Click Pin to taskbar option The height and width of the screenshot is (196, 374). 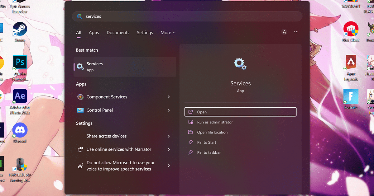pos(209,152)
